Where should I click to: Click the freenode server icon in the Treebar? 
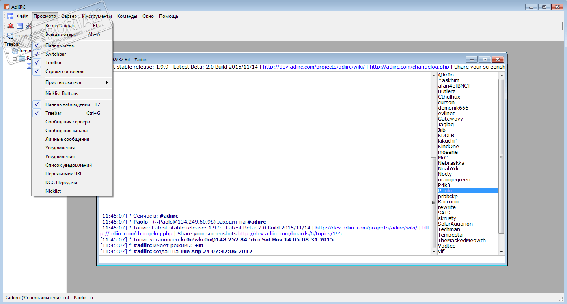click(15, 51)
